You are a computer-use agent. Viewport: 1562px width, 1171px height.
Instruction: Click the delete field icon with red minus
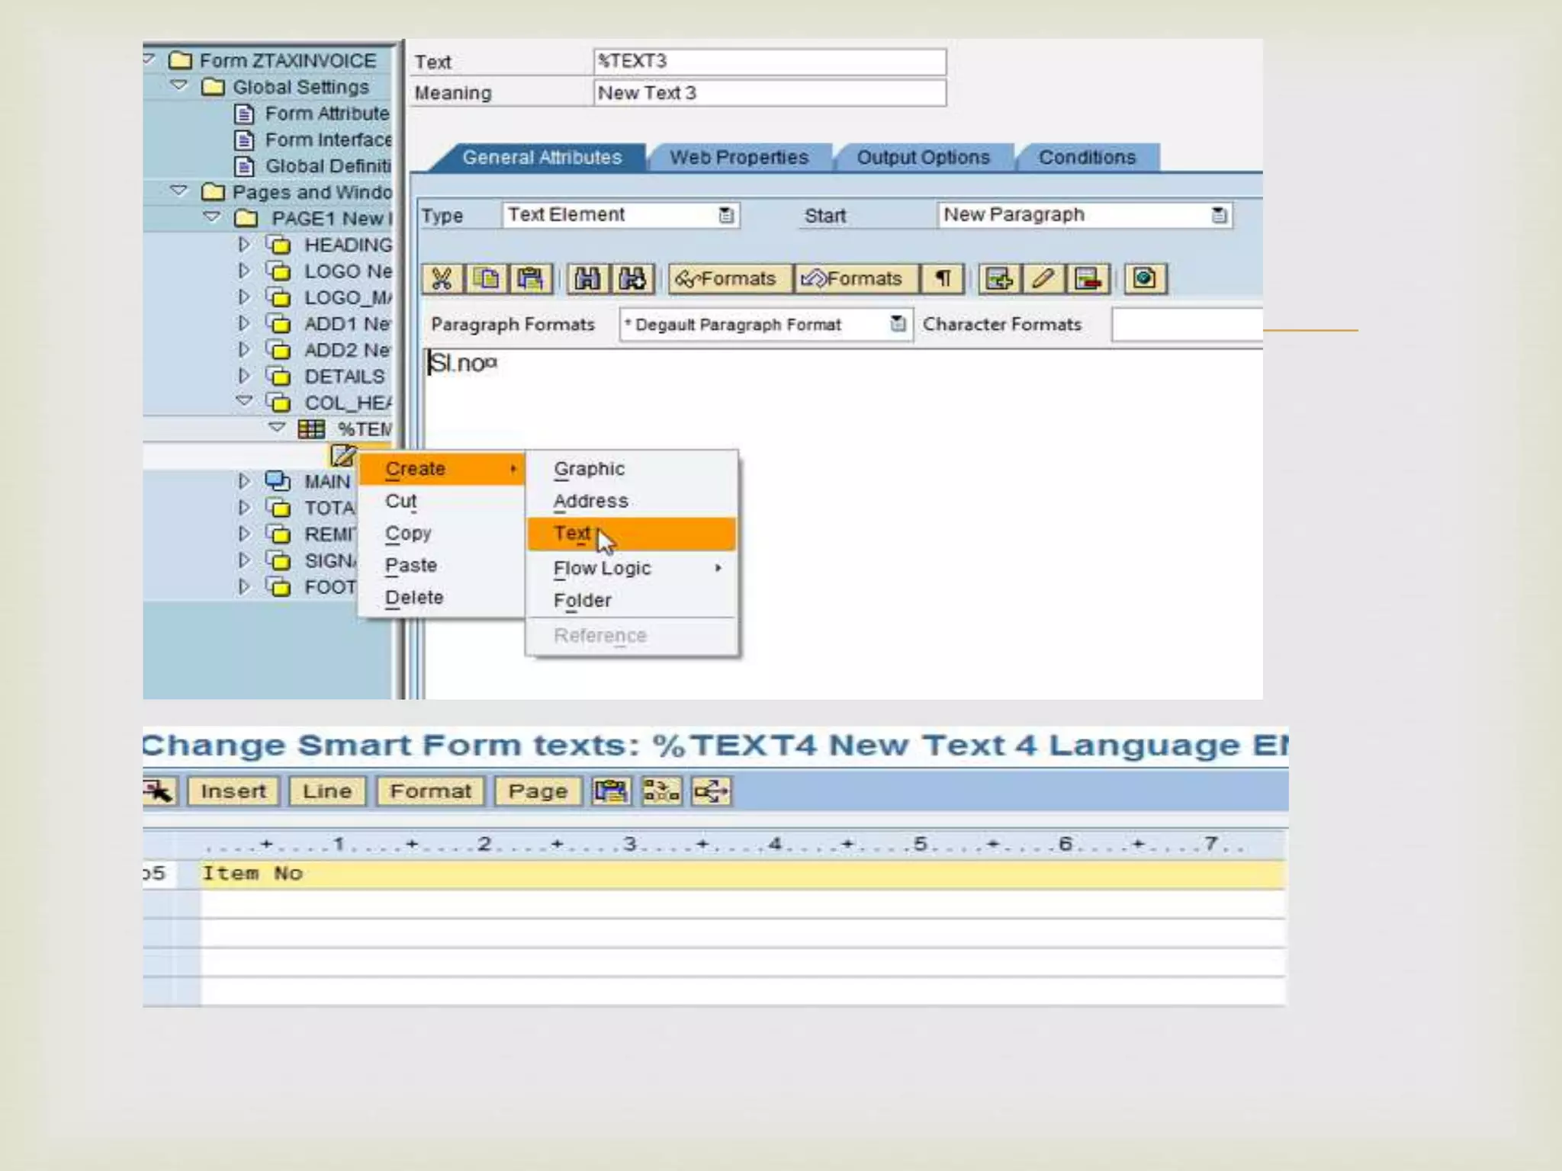(1088, 279)
